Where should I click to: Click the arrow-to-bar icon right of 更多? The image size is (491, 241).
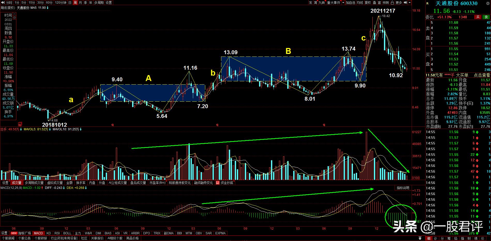pyautogui.click(x=405, y=3)
